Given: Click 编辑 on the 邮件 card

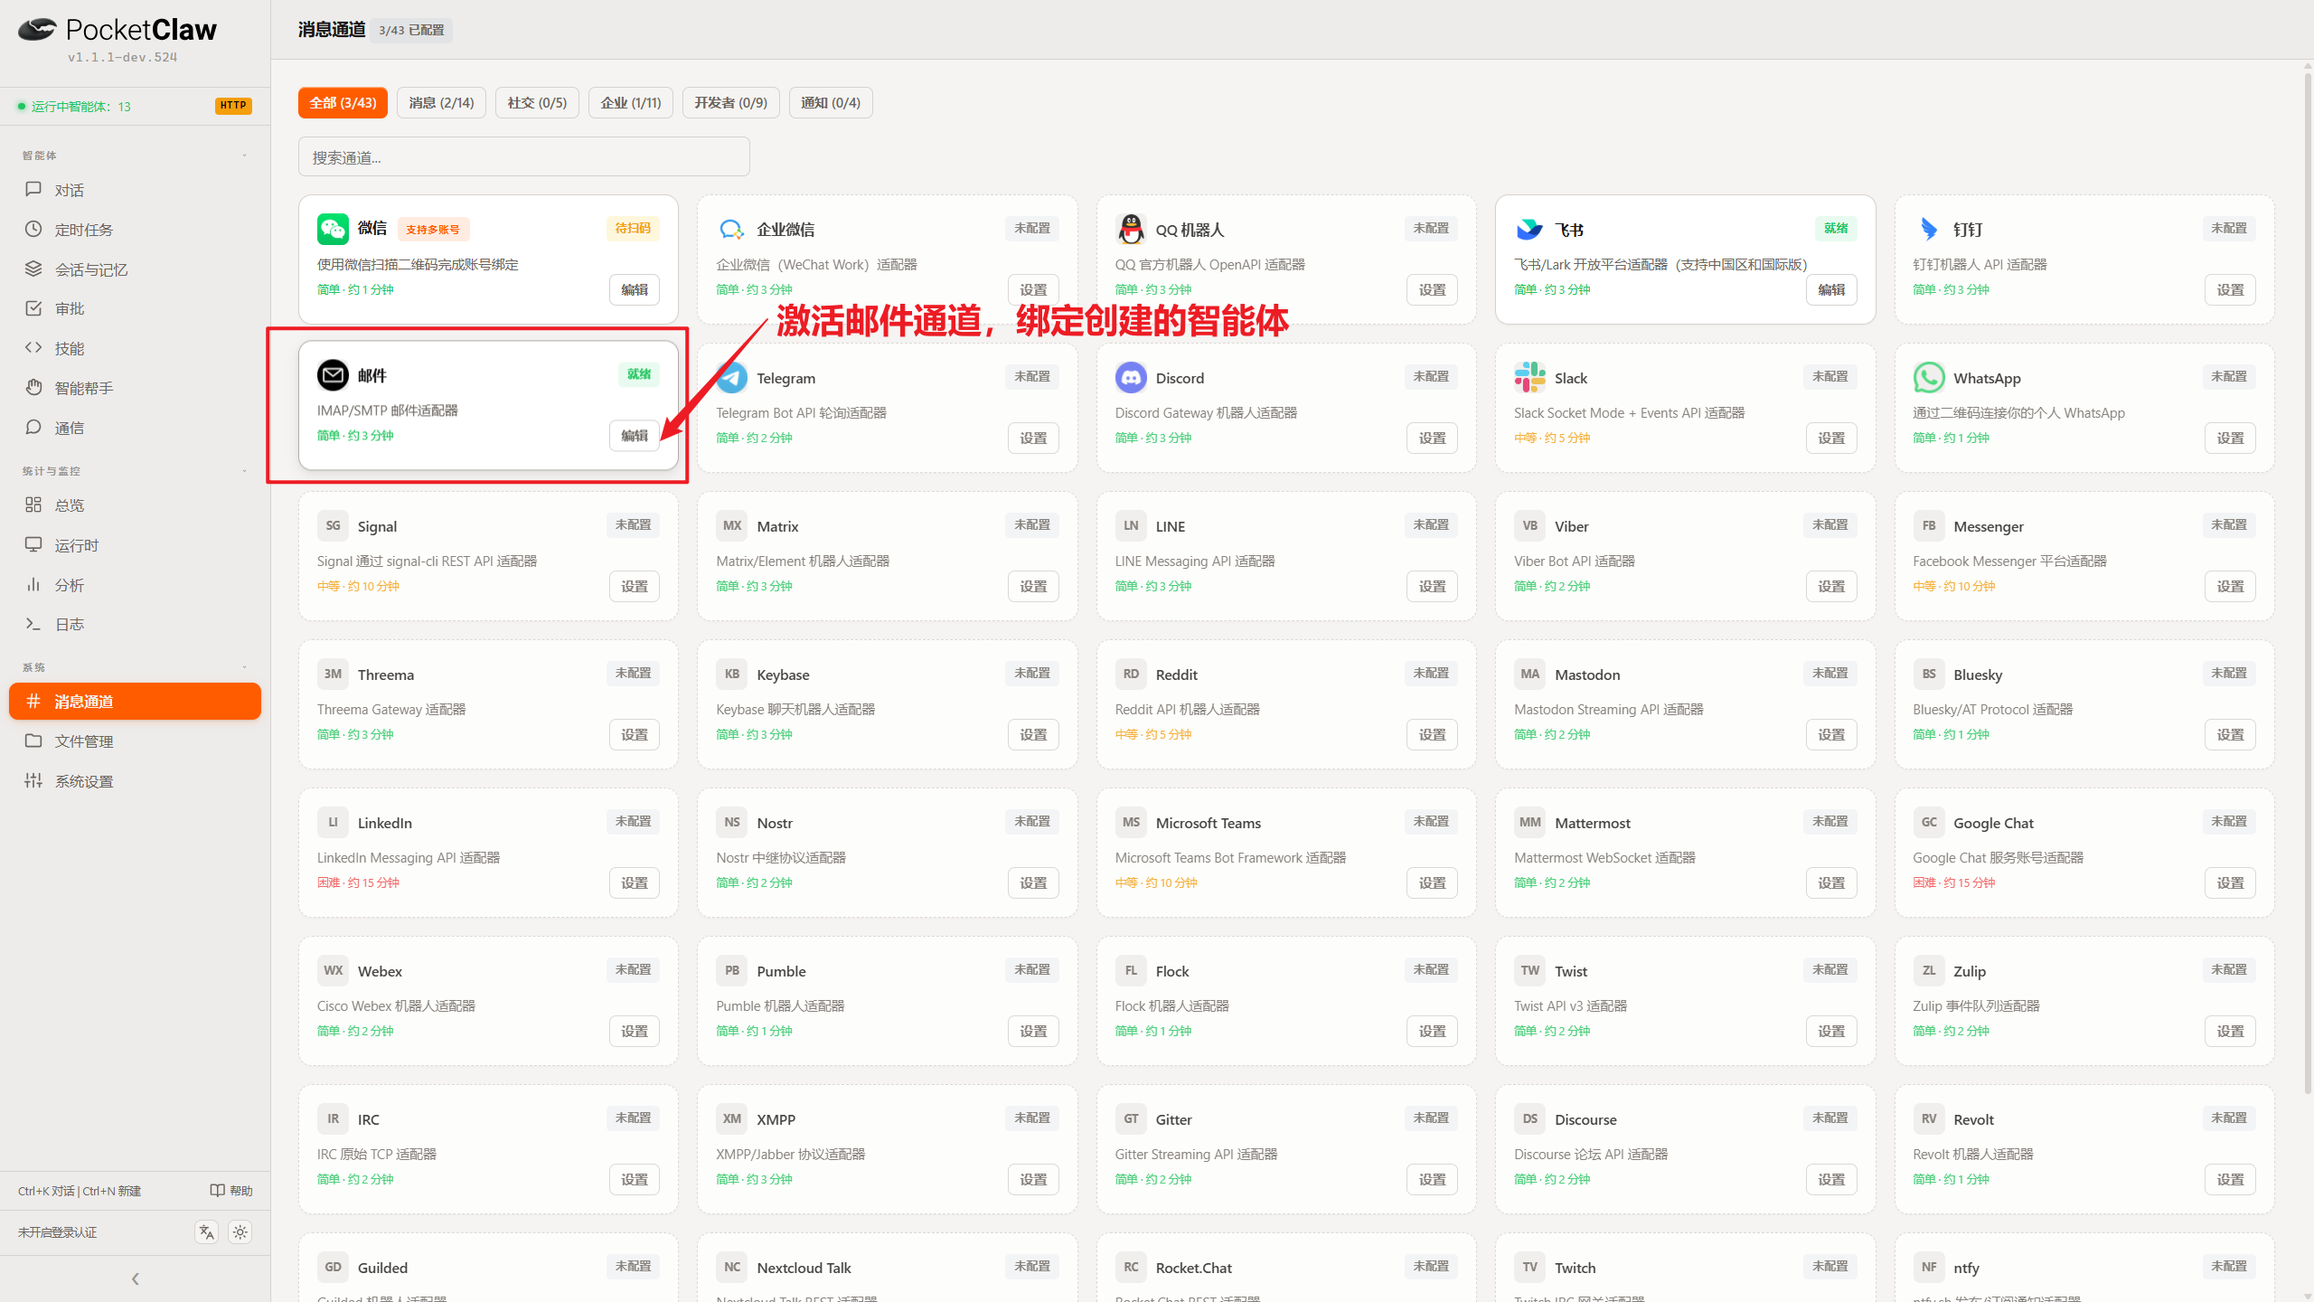Looking at the screenshot, I should click(x=635, y=436).
